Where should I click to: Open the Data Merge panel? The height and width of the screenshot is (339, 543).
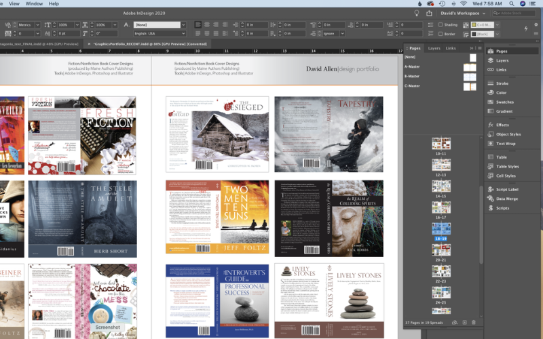click(506, 199)
